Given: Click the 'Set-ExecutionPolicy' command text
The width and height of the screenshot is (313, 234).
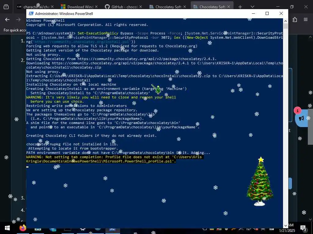Looking at the screenshot, I should click(98, 33).
